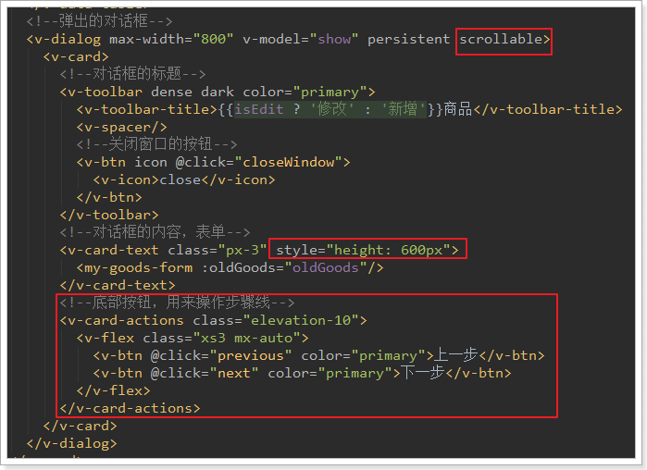Click the <v-spacer/> tag
The height and width of the screenshot is (470, 647).
click(x=122, y=127)
